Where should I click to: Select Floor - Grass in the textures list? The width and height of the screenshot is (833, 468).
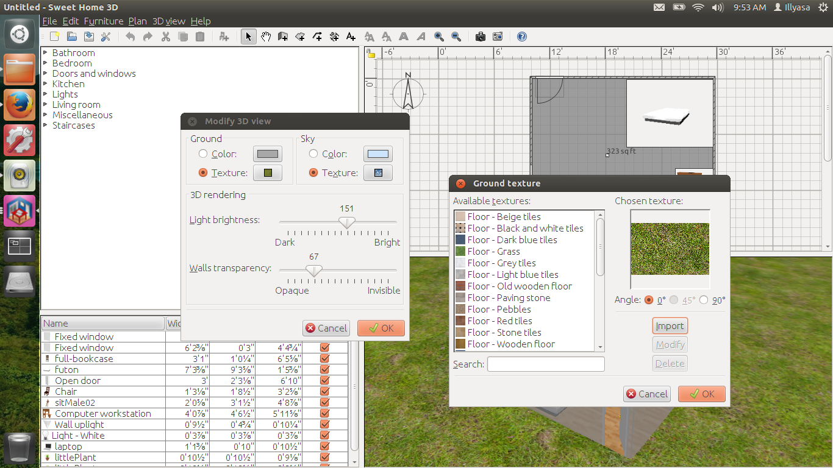point(524,252)
